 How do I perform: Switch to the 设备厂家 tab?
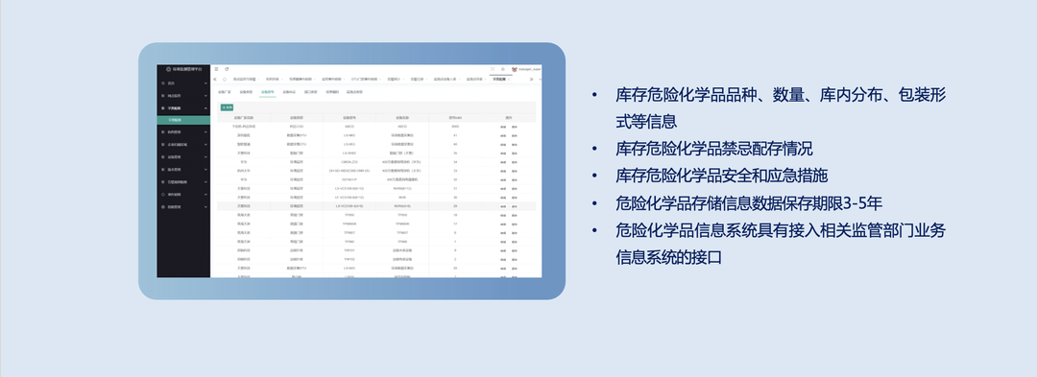tap(225, 92)
